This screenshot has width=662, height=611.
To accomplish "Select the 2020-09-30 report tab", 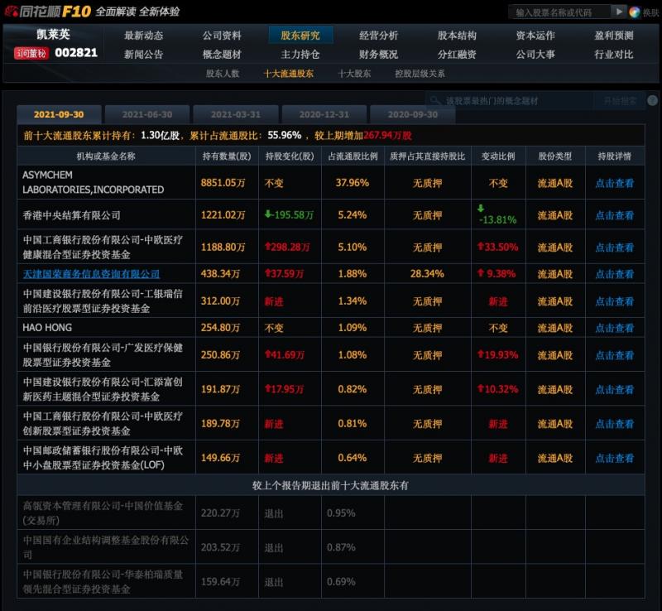I will [x=412, y=114].
